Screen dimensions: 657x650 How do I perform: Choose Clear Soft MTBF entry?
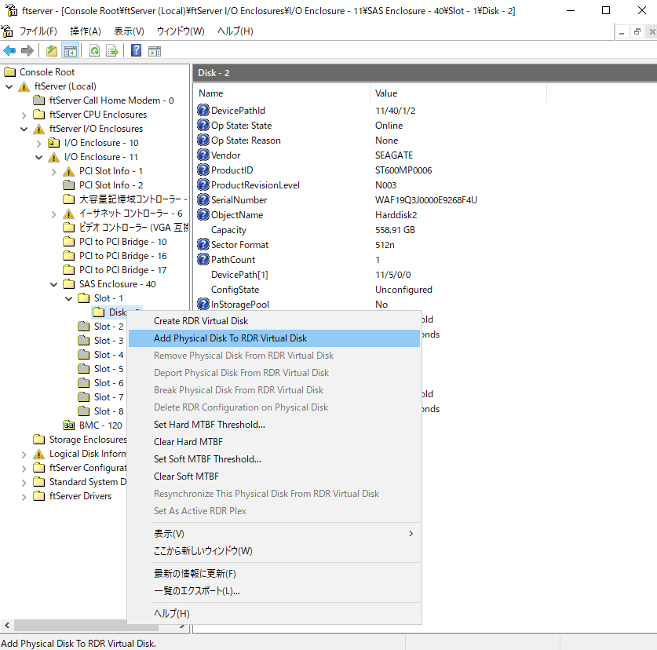[186, 477]
